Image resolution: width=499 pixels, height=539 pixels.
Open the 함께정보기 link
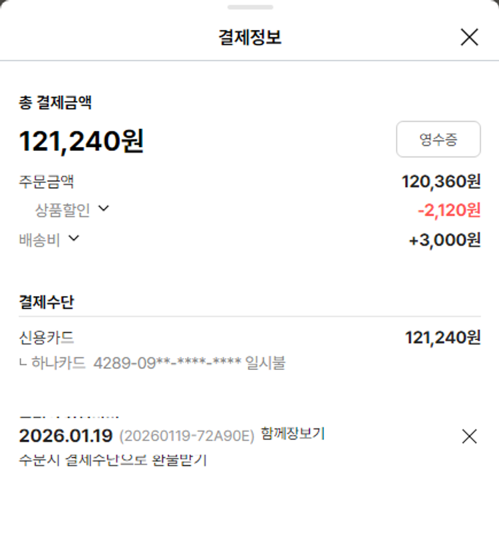pos(293,435)
